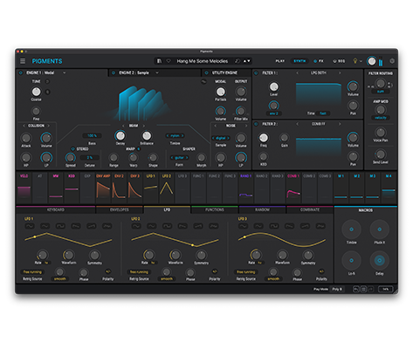Step to the previous Collision exciter
Image resolution: width=413 pixels, height=349 pixels.
[24, 126]
